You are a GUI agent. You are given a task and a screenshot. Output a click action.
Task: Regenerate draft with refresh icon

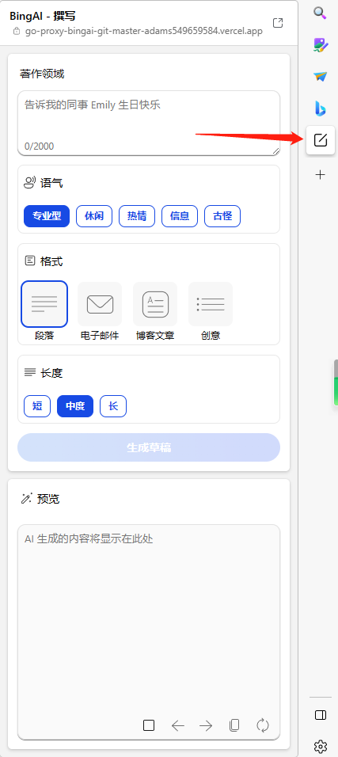point(263,725)
